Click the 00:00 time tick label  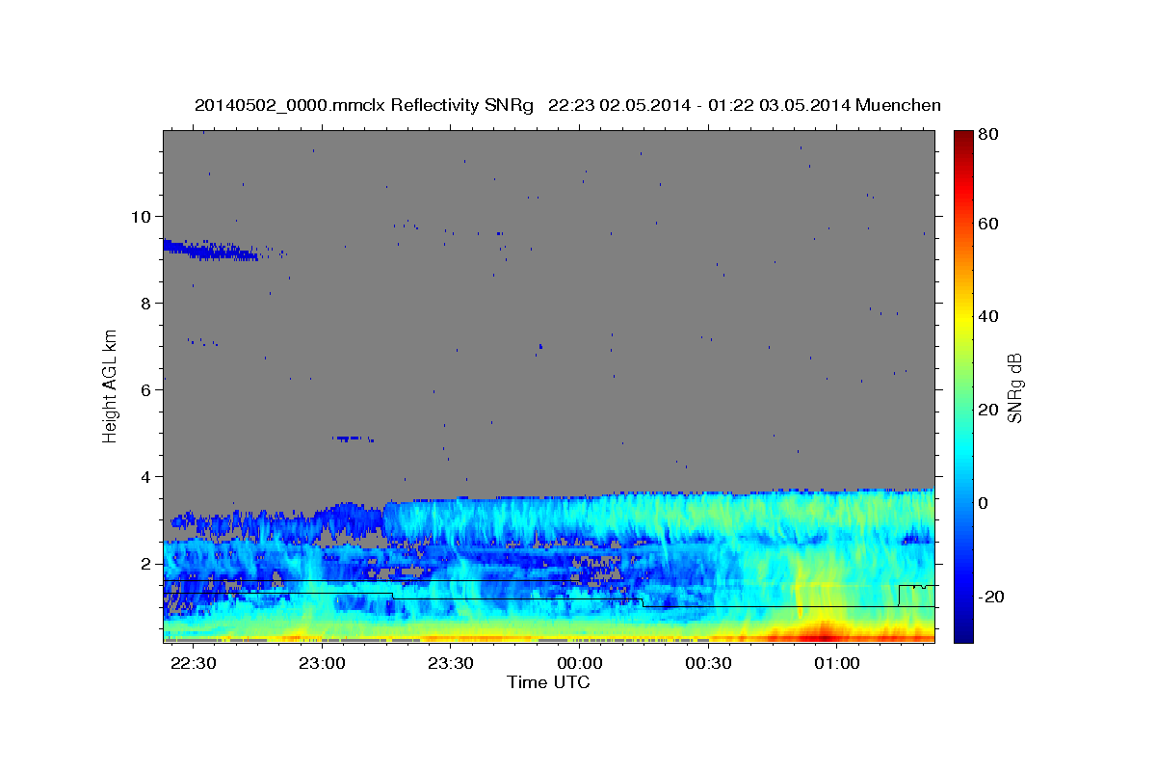[x=580, y=664]
